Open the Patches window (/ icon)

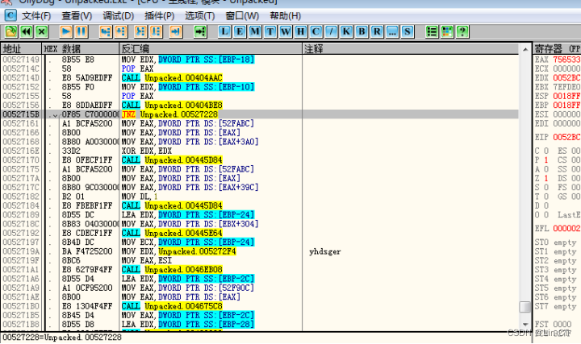pos(331,31)
